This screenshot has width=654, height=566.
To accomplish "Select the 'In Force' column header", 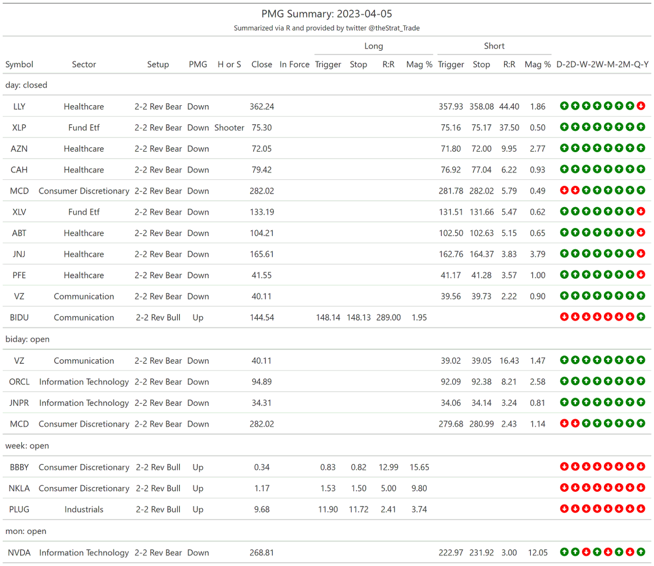I will pyautogui.click(x=294, y=64).
